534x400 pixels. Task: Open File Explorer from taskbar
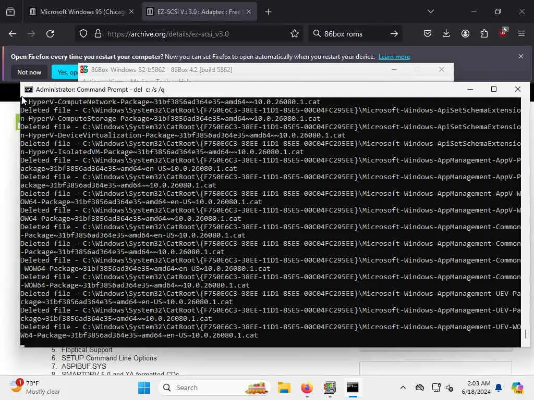tap(284, 387)
